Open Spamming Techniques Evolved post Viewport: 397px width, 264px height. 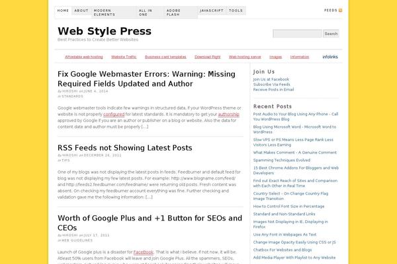tap(282, 160)
